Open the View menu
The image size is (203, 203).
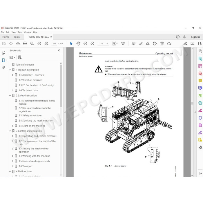coord(14,32)
